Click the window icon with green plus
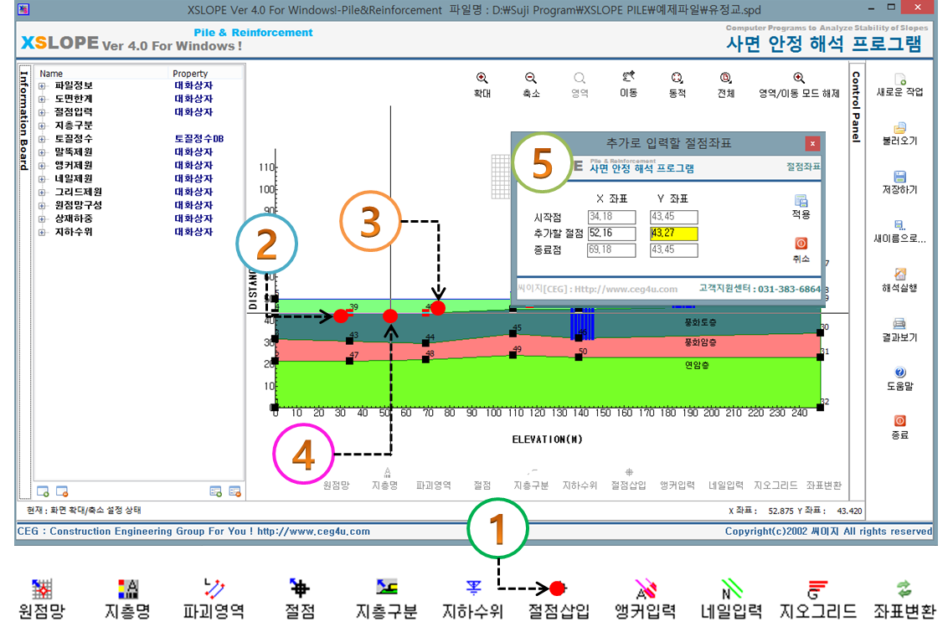The height and width of the screenshot is (632, 948). coord(43,491)
